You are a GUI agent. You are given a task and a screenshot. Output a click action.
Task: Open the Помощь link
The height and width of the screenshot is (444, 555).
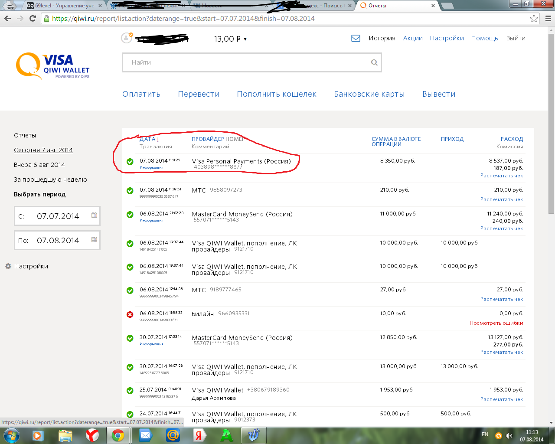click(485, 38)
